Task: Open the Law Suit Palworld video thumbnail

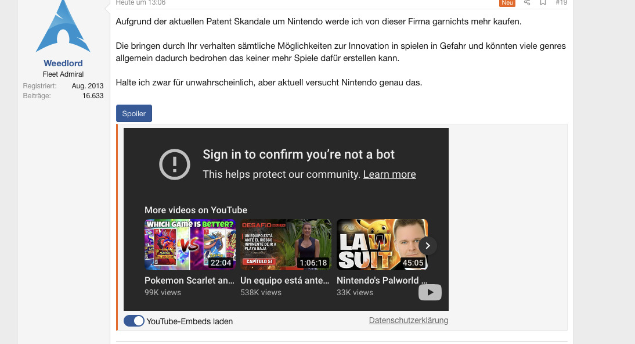Action: point(382,245)
